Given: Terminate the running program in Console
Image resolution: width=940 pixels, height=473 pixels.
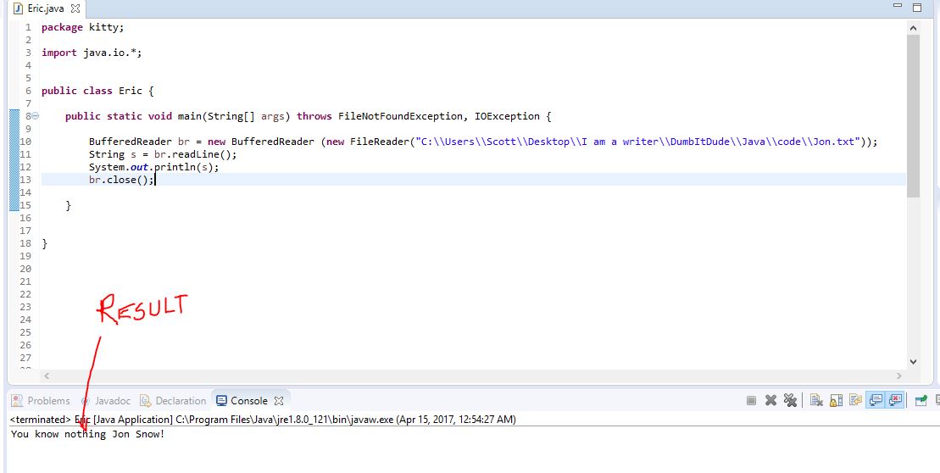Looking at the screenshot, I should coord(751,400).
